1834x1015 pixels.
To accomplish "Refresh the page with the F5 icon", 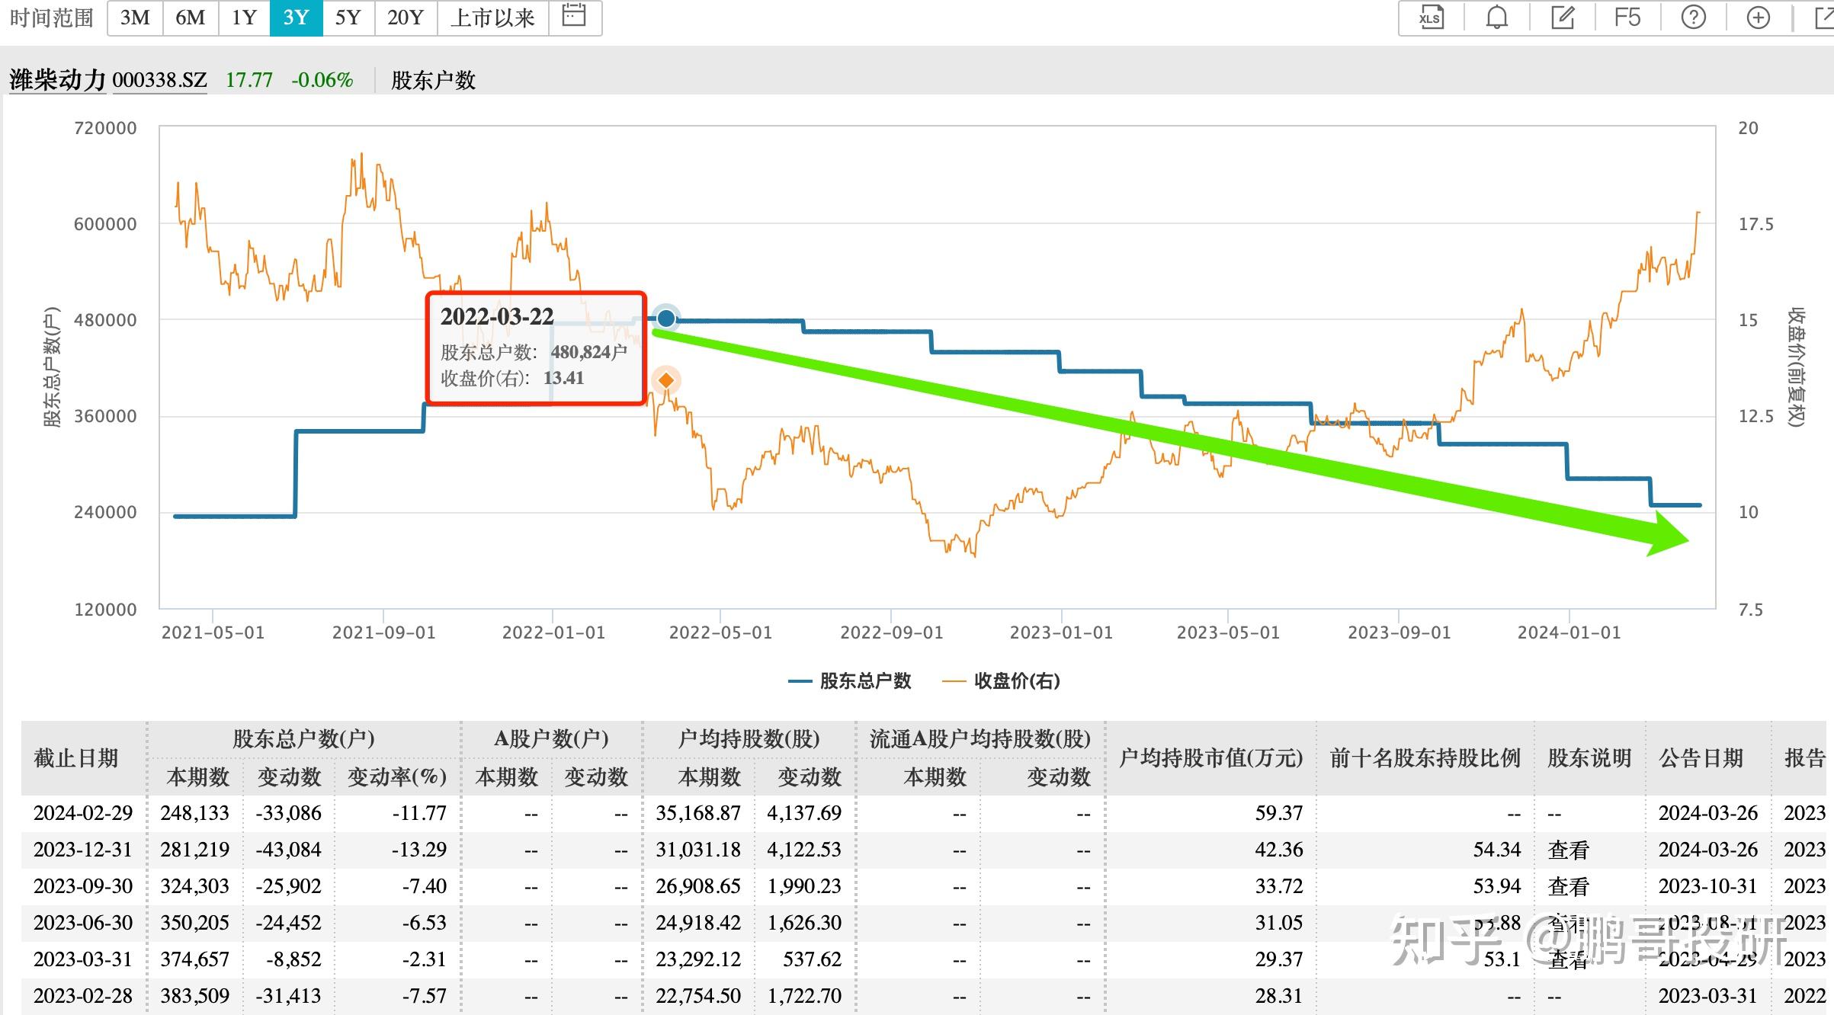I will (x=1628, y=17).
